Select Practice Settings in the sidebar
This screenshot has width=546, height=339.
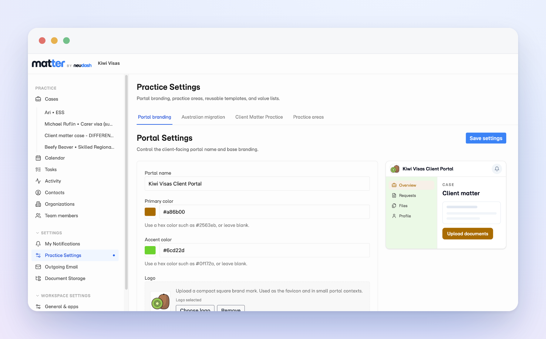pos(75,255)
